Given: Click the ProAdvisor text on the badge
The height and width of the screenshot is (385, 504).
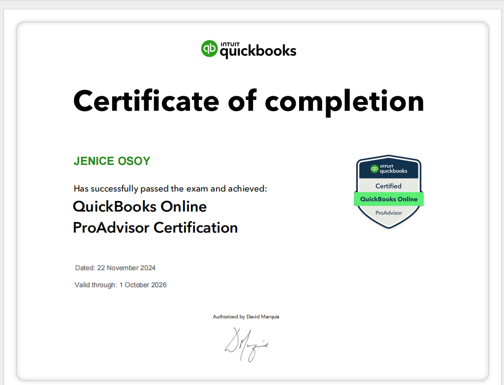Looking at the screenshot, I should [x=389, y=213].
